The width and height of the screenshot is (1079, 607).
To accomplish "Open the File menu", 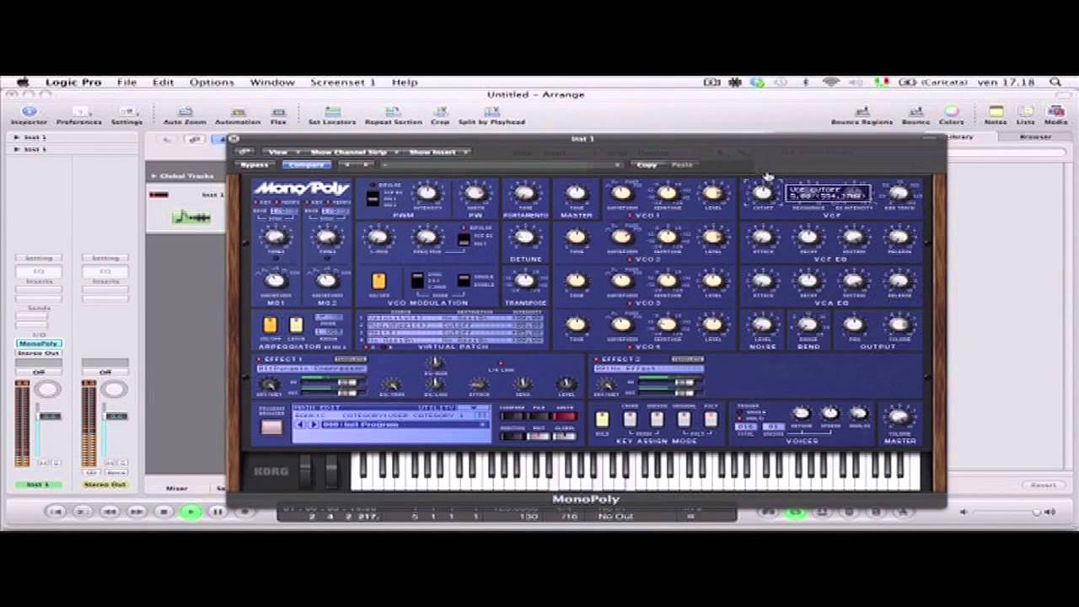I will (x=126, y=82).
